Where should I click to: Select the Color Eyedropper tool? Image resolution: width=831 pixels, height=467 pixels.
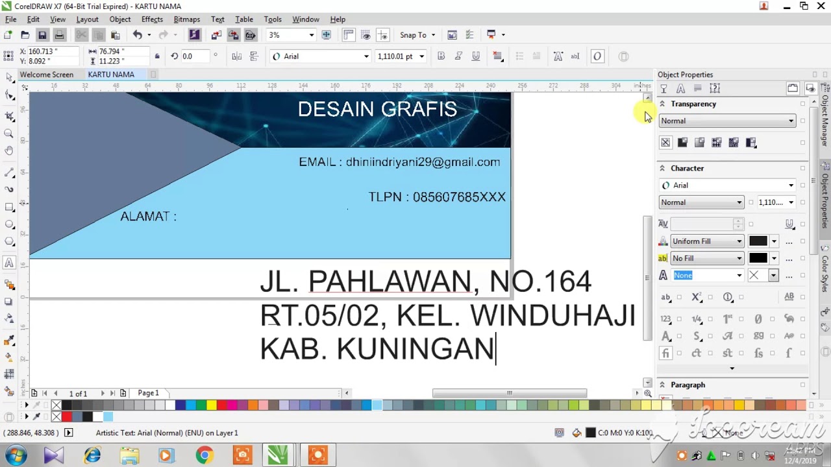pyautogui.click(x=9, y=341)
